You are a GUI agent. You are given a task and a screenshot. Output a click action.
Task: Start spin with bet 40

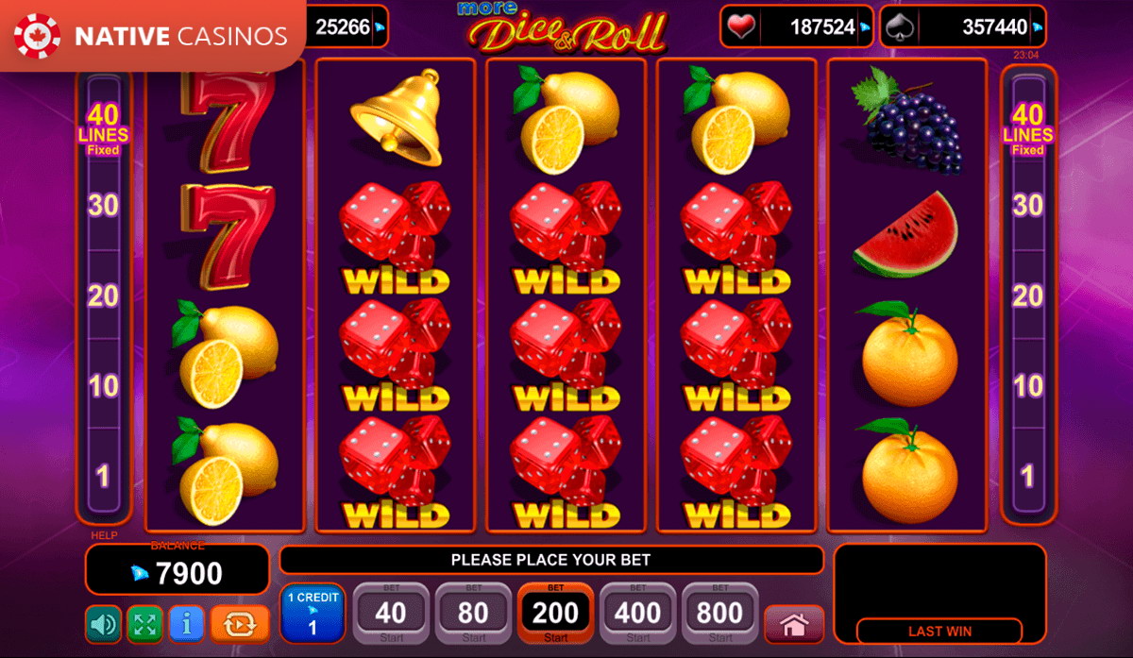391,613
